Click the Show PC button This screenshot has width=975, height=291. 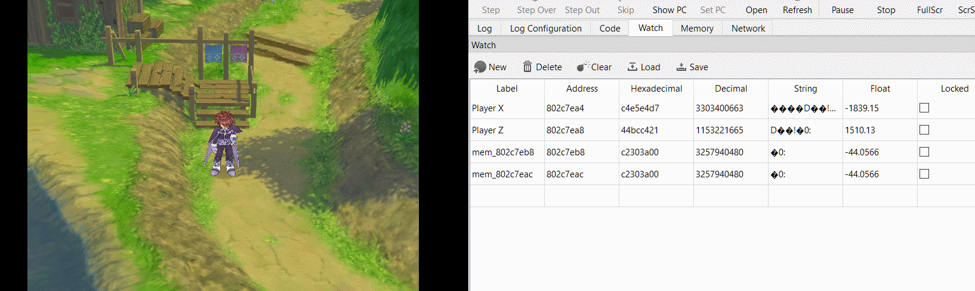pos(669,10)
